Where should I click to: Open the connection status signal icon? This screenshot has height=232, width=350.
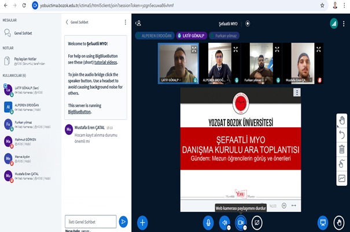334,24
